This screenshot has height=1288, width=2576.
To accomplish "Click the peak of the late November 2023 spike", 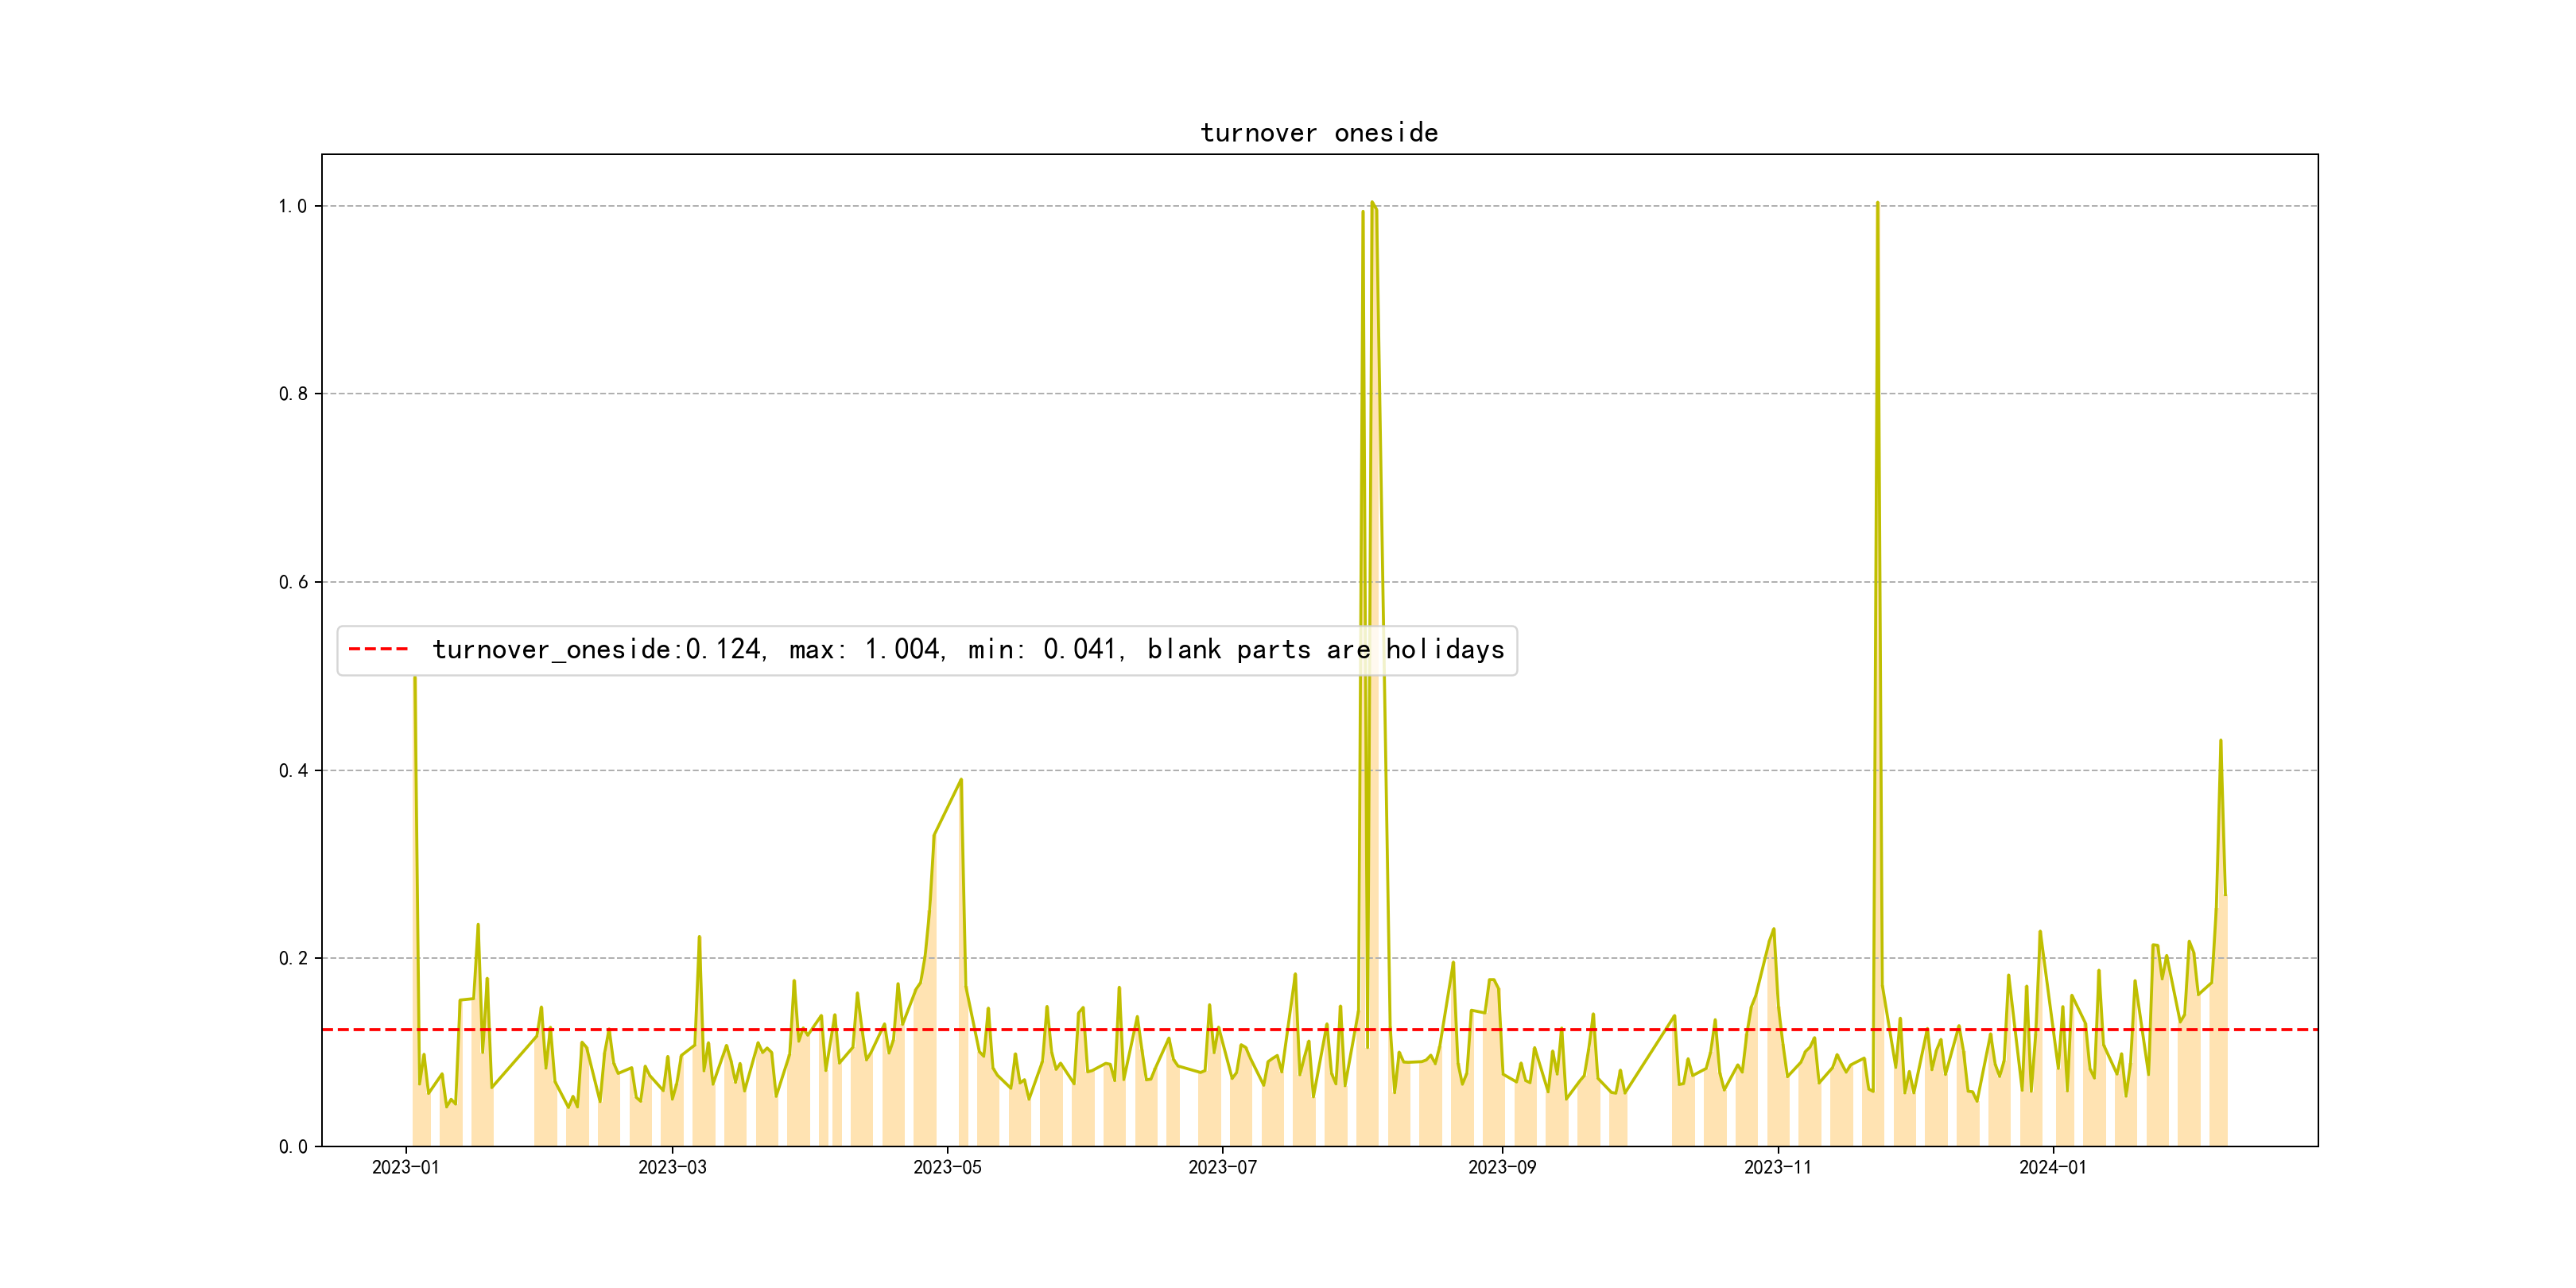I will click(1877, 203).
